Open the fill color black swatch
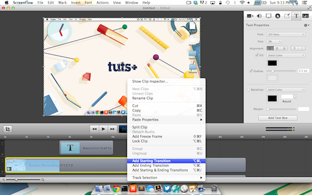Viewport: 312px width, 195px height. coord(272,63)
